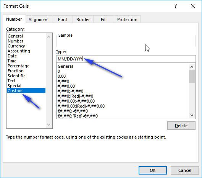Screen dimensions: 202x178
Task: Pick the #,##0;-#,##0 format code
Action: click(123, 91)
